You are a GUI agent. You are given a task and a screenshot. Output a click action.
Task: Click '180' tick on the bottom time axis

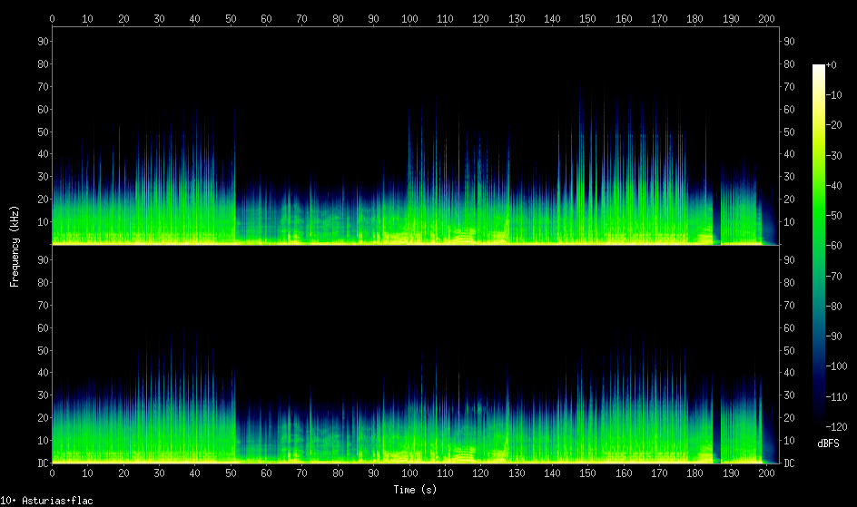[694, 473]
